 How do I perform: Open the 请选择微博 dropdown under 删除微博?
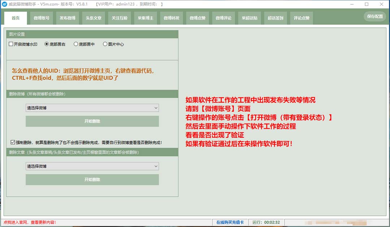point(92,108)
